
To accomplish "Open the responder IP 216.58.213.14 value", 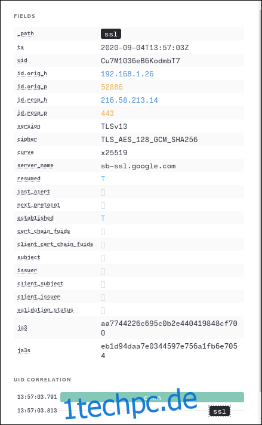I will coord(130,100).
